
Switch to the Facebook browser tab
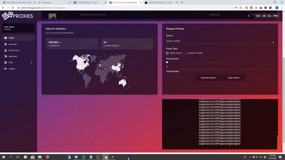(90, 3)
